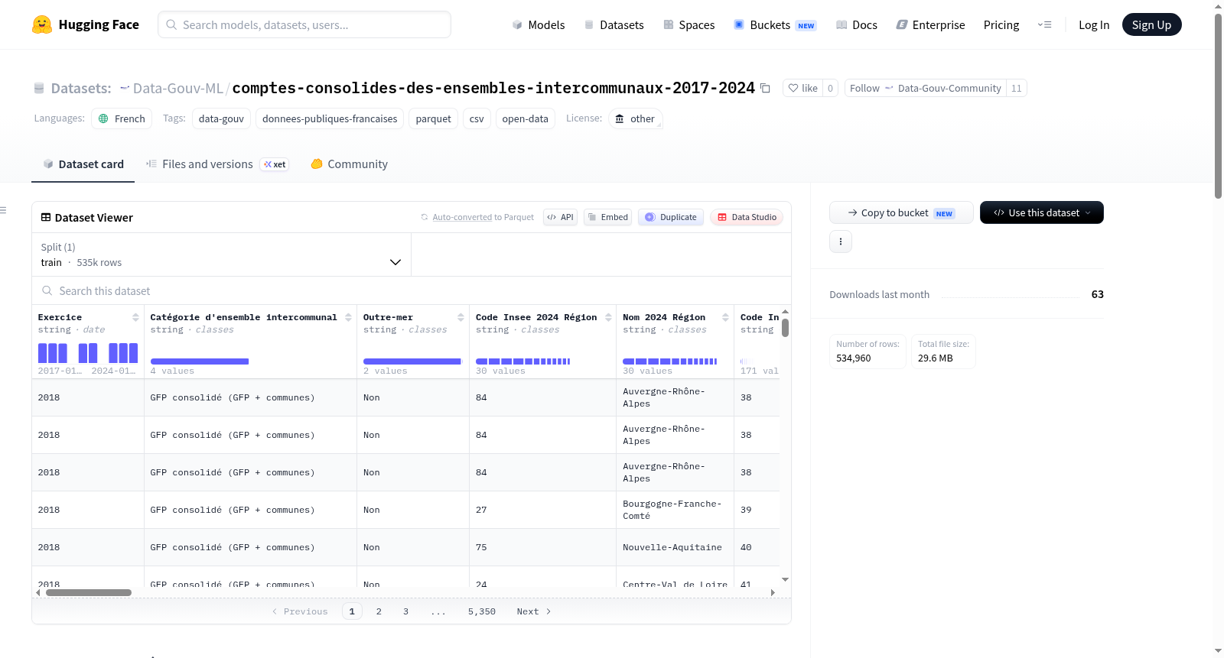The width and height of the screenshot is (1224, 658).
Task: Switch to the Dataset card tab
Action: [x=83, y=164]
